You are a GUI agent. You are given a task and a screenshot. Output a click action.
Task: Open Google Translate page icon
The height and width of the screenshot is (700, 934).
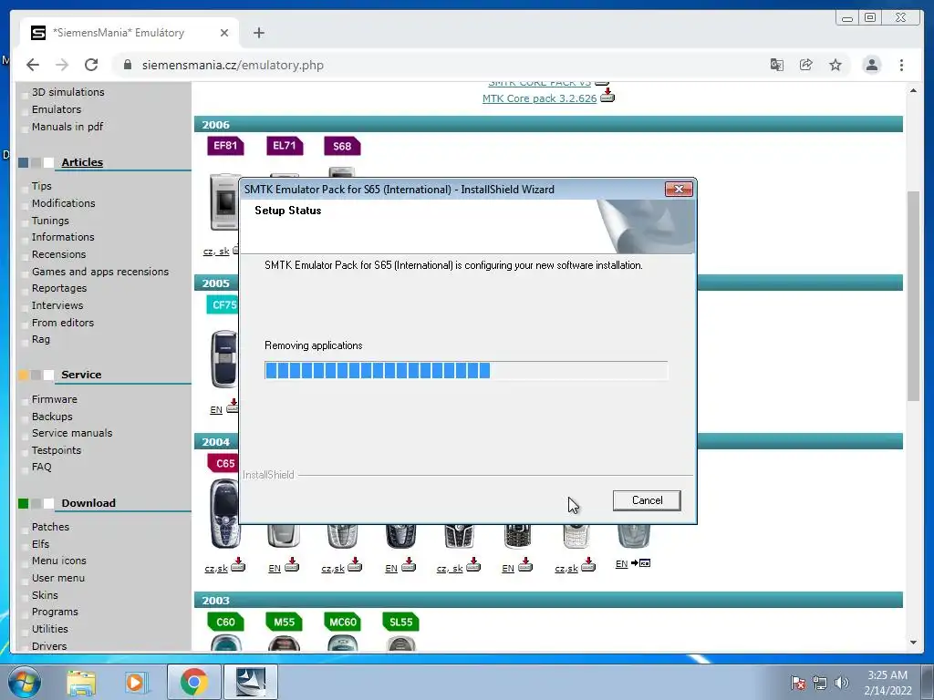pyautogui.click(x=777, y=65)
